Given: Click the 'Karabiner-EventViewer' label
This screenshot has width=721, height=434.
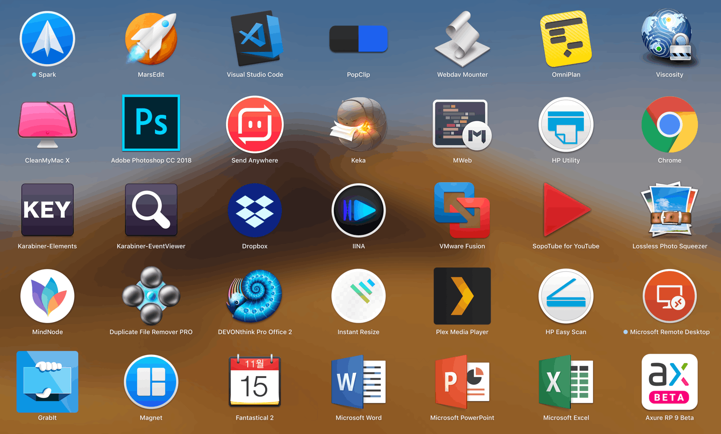Looking at the screenshot, I should pos(151,246).
